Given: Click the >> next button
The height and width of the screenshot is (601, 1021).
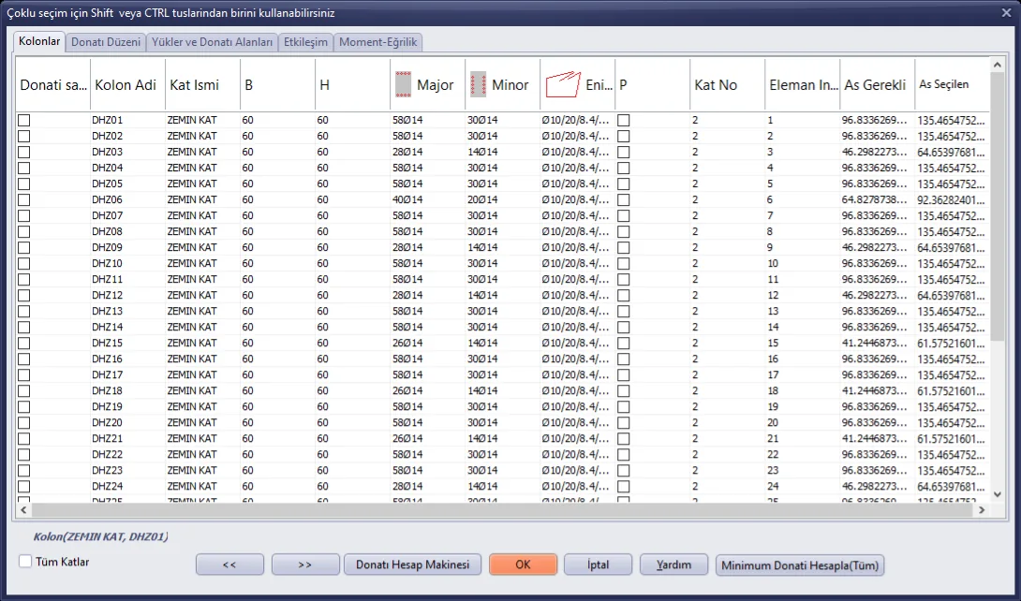Looking at the screenshot, I should 305,564.
